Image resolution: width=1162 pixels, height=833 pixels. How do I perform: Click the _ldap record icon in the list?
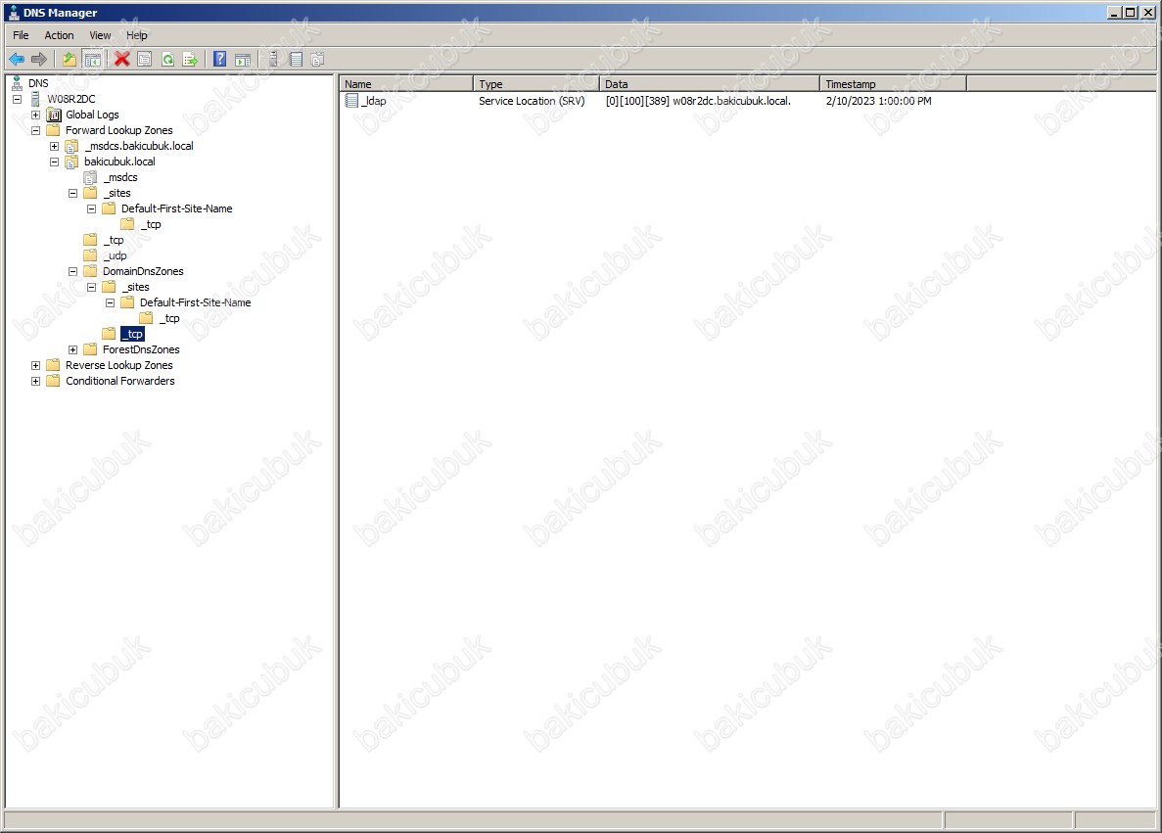(x=352, y=101)
